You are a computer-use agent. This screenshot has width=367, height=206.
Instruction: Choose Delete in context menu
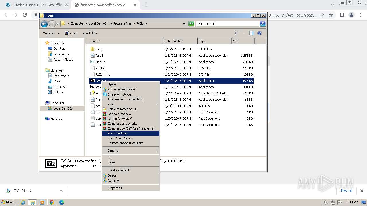(x=131, y=175)
